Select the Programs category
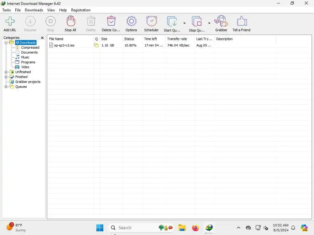 tap(28, 62)
